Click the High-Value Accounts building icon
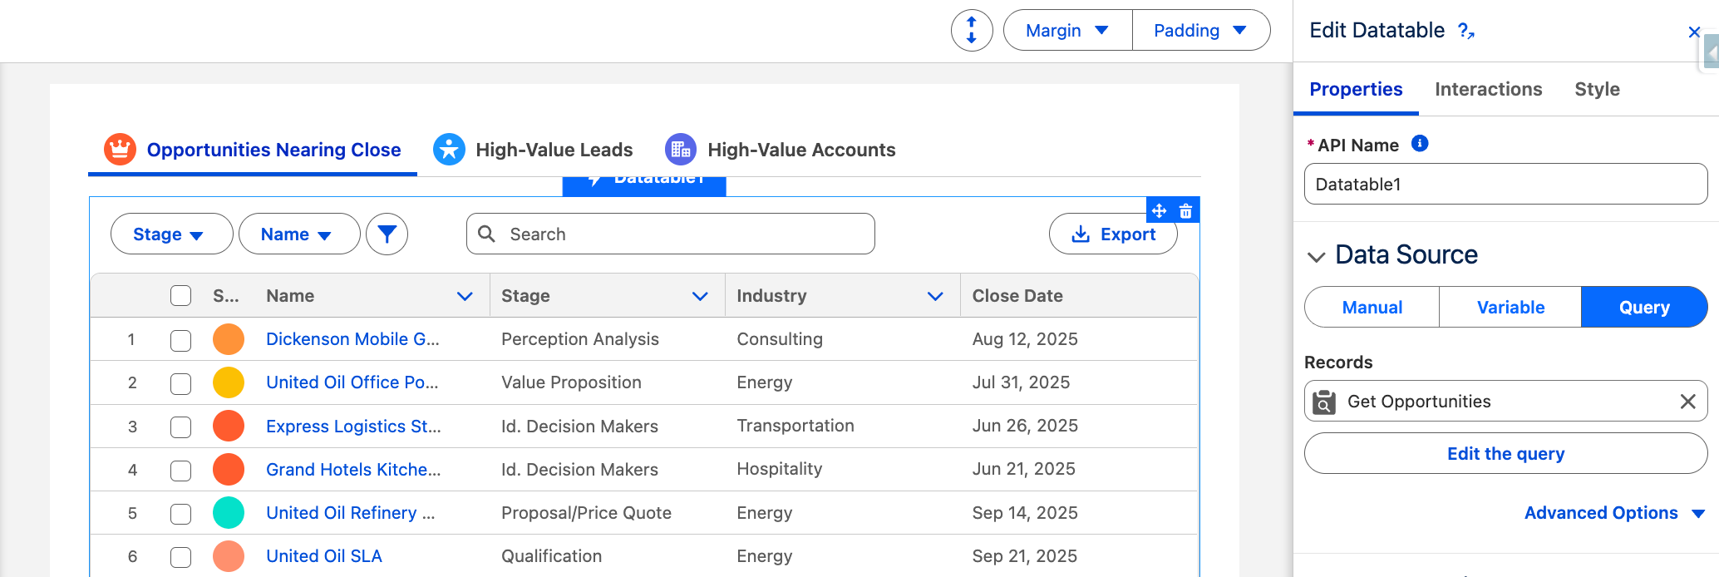 pos(680,150)
